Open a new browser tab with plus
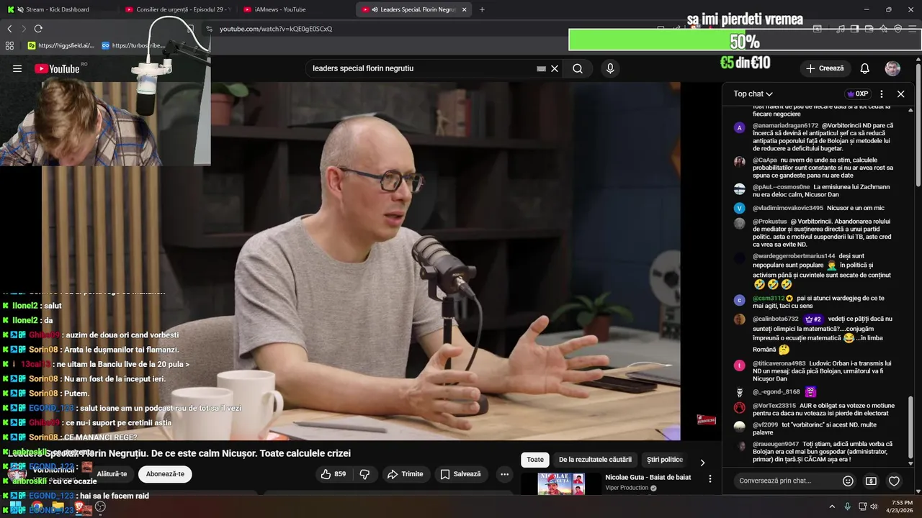The height and width of the screenshot is (518, 922). (x=482, y=9)
